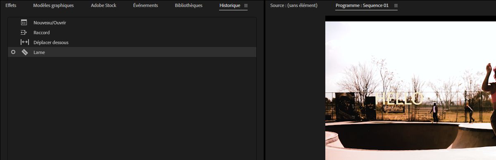Switch to the Adobe Stock tab
The height and width of the screenshot is (160, 496).
[103, 6]
